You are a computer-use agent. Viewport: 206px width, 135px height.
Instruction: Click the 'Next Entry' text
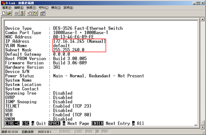click(x=118, y=123)
